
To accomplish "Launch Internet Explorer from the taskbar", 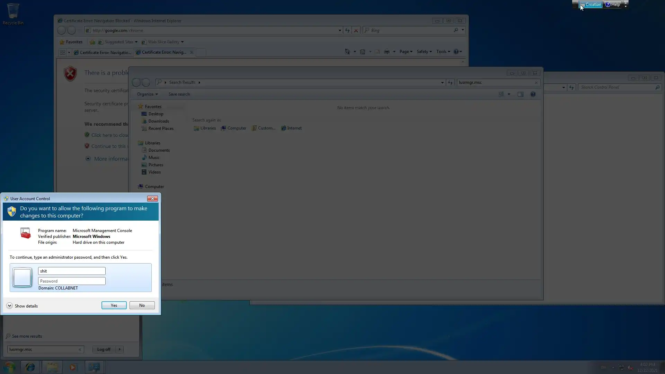I will pyautogui.click(x=30, y=367).
